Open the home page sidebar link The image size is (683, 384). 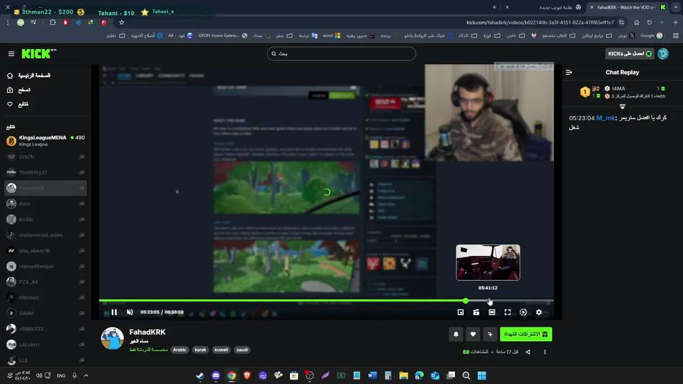(29, 76)
